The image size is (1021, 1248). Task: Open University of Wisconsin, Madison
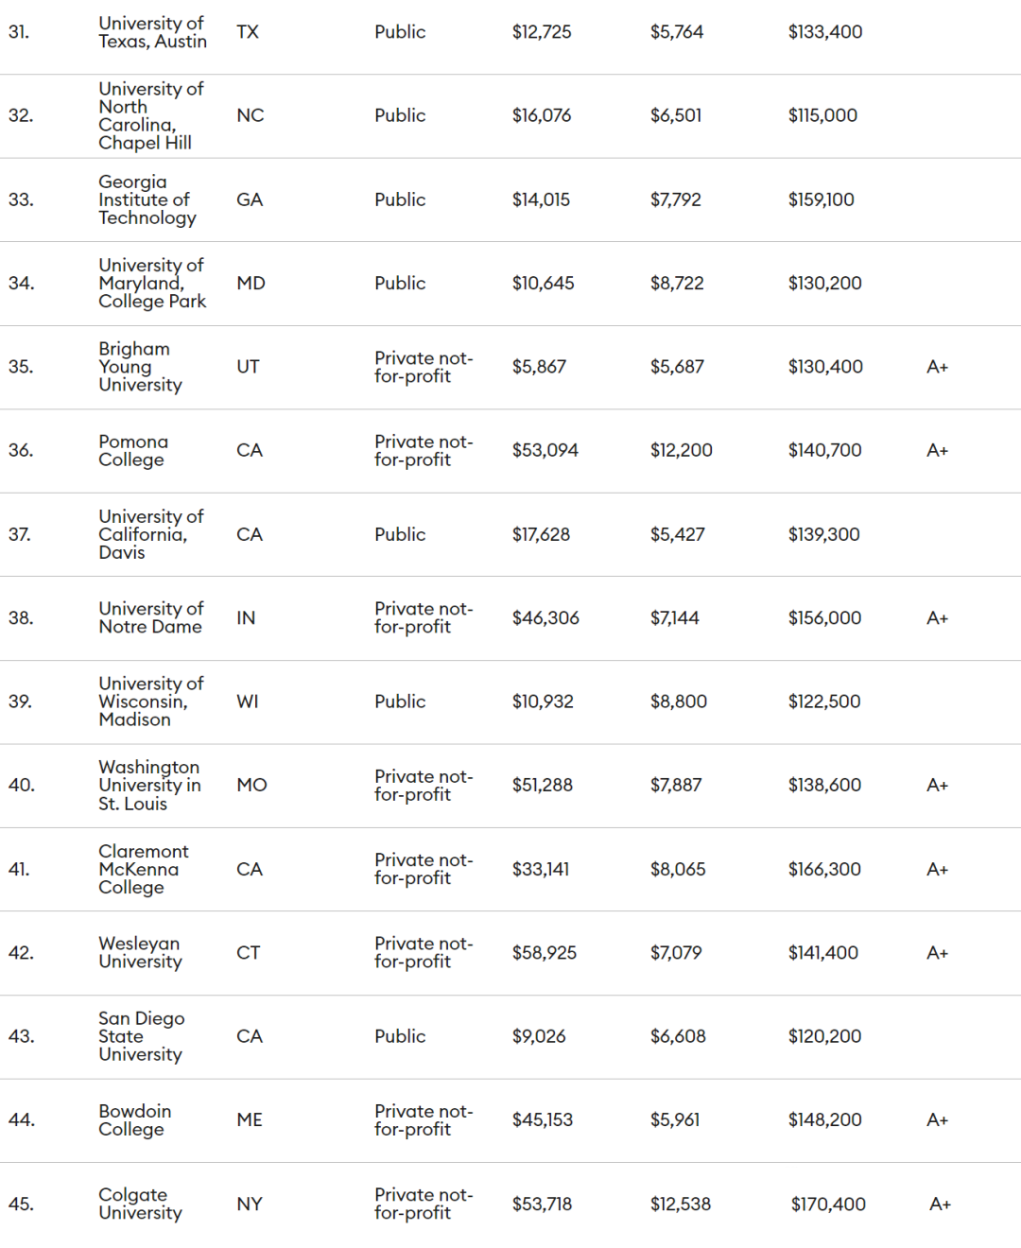coord(150,702)
